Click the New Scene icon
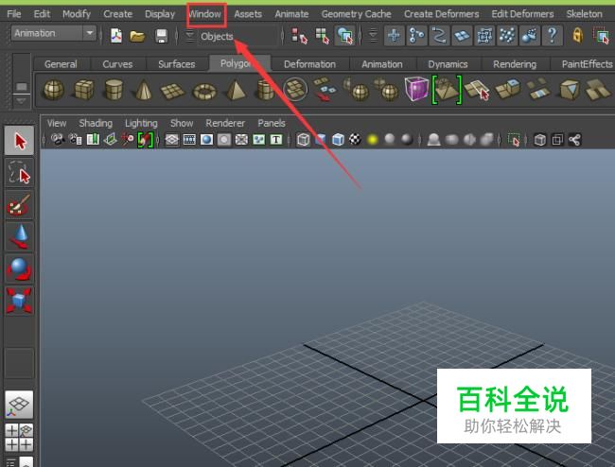 coord(116,36)
